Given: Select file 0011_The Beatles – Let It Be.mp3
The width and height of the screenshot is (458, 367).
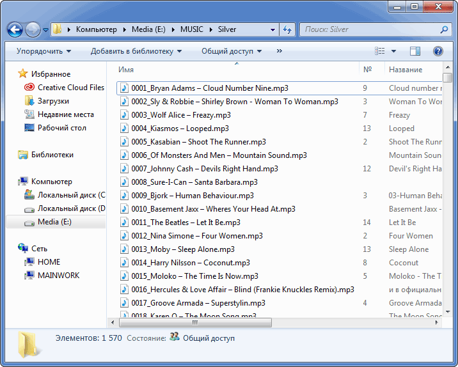Looking at the screenshot, I should [186, 223].
